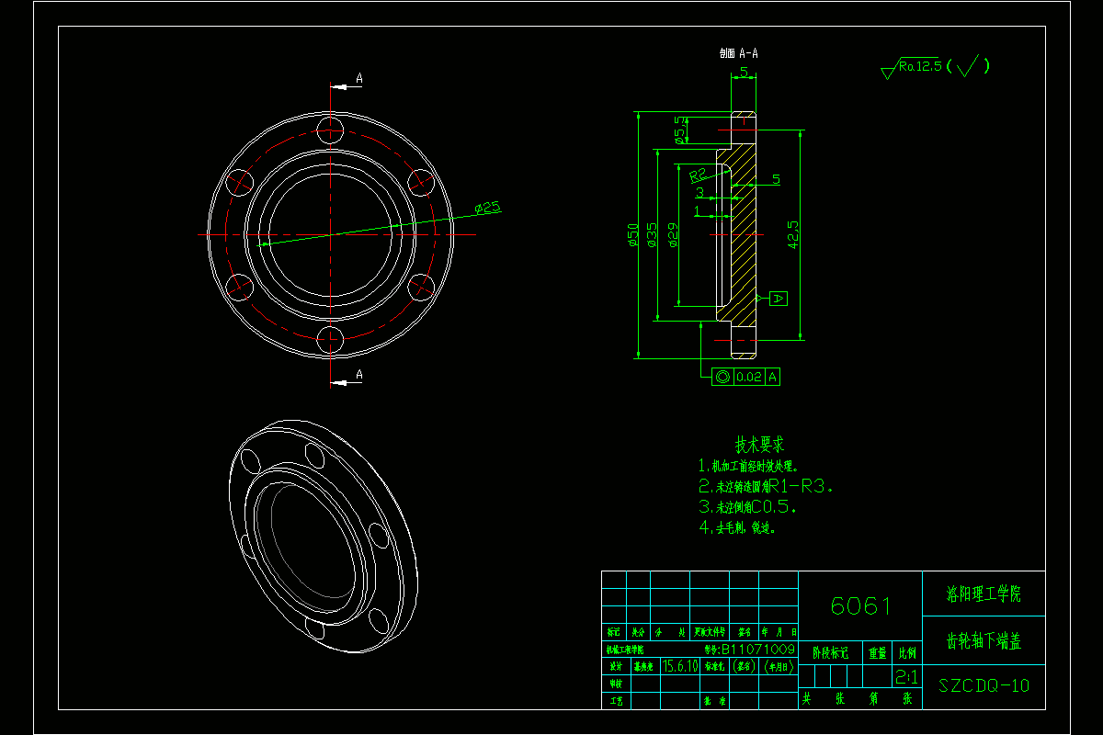Select the school name '洛阳理工学院'
1103x735 pixels.
[984, 594]
